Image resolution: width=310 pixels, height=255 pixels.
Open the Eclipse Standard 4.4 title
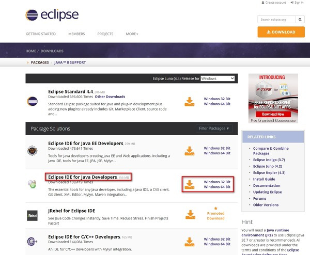click(71, 92)
